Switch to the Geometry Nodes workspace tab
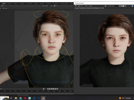 pos(64,4)
